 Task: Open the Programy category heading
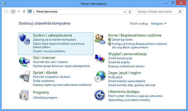(x=41, y=92)
